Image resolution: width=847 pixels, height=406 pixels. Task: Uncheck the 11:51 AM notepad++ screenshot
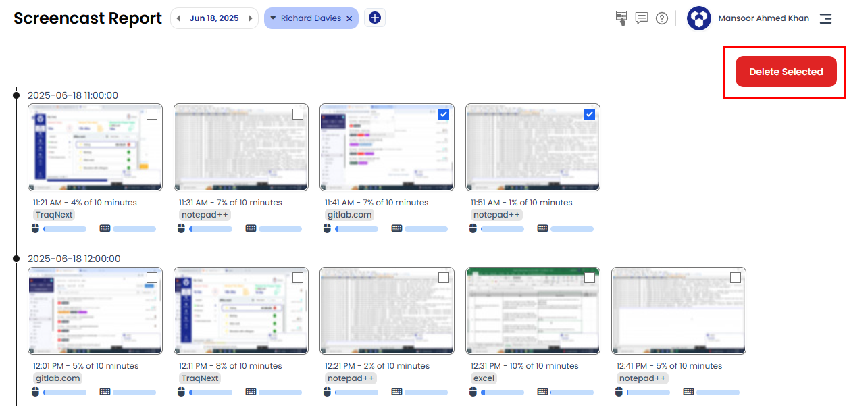coord(589,113)
